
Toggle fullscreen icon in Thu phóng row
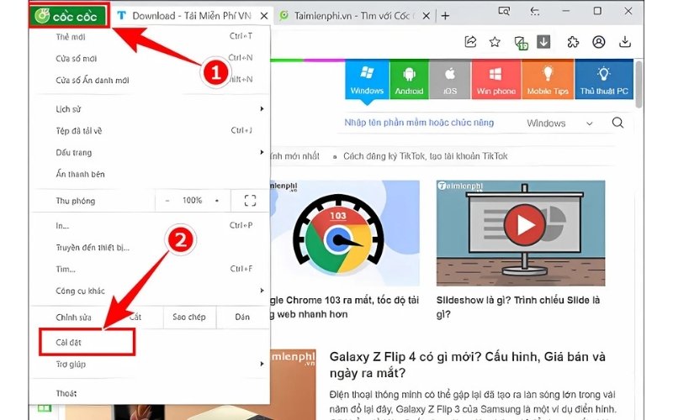click(x=250, y=201)
